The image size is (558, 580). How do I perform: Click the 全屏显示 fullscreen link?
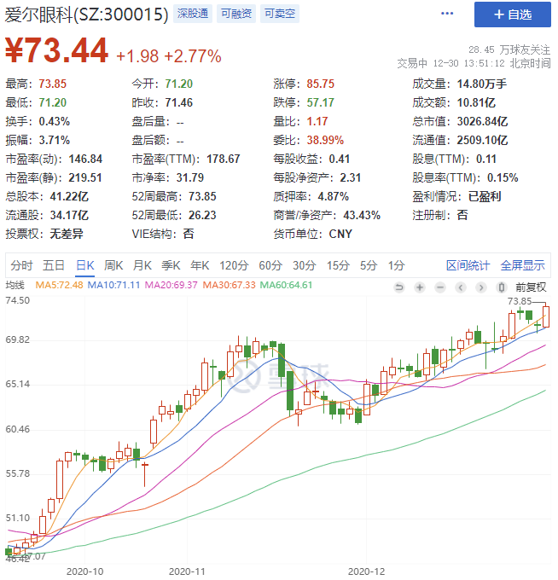(522, 264)
